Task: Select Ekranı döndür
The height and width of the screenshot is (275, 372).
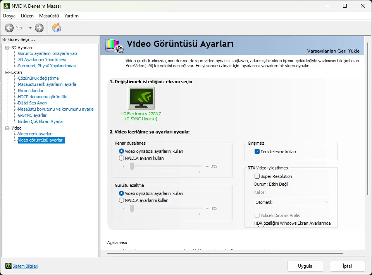Action: [31, 91]
